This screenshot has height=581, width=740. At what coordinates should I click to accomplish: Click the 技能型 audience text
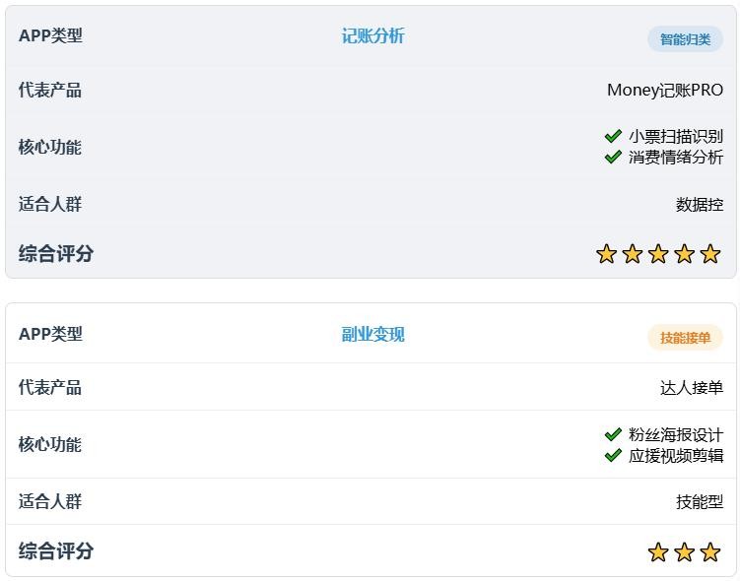699,502
